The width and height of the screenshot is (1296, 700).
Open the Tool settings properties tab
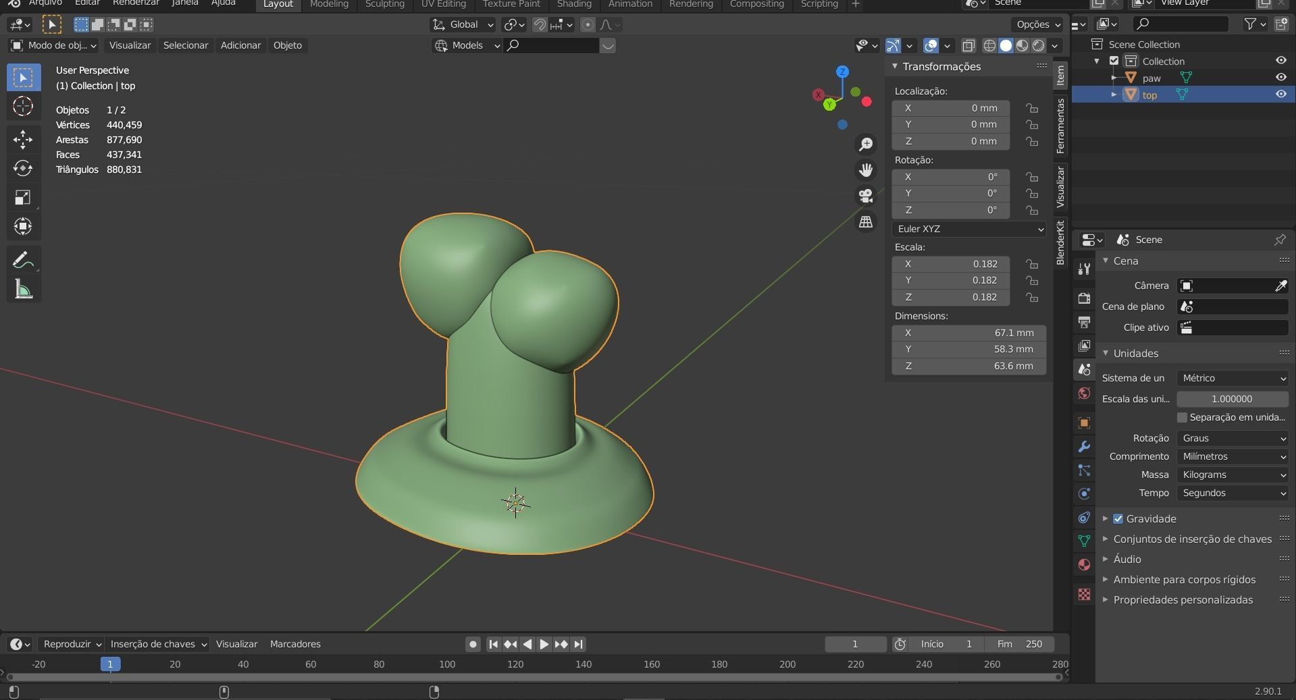[1084, 269]
